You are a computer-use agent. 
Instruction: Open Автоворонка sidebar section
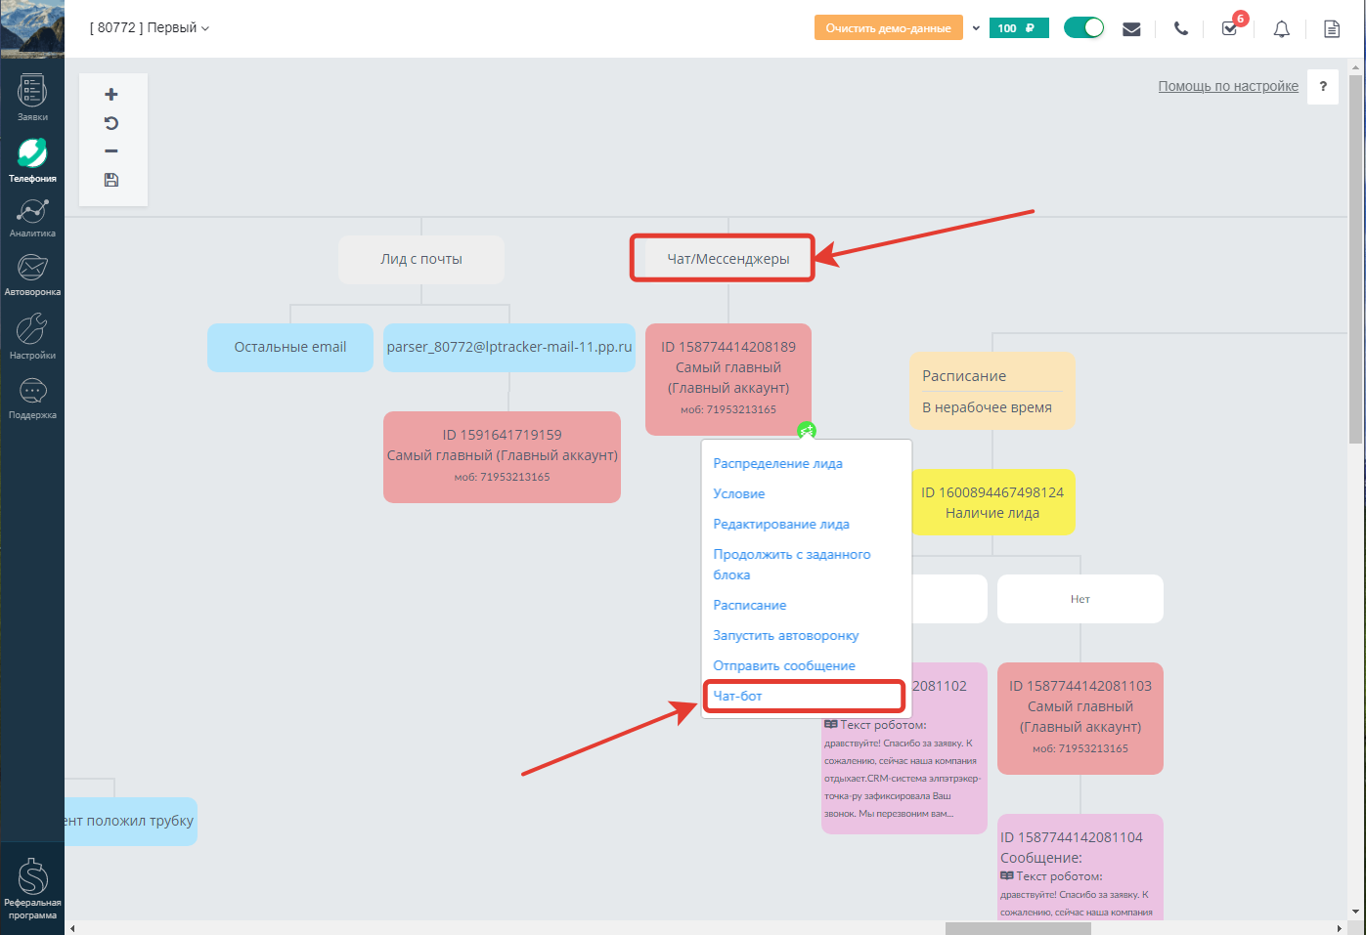[x=32, y=275]
